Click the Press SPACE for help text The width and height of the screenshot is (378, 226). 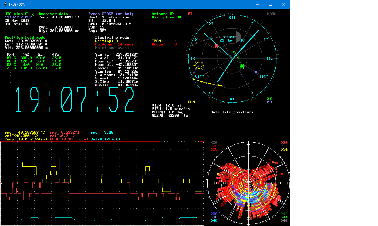coord(111,14)
